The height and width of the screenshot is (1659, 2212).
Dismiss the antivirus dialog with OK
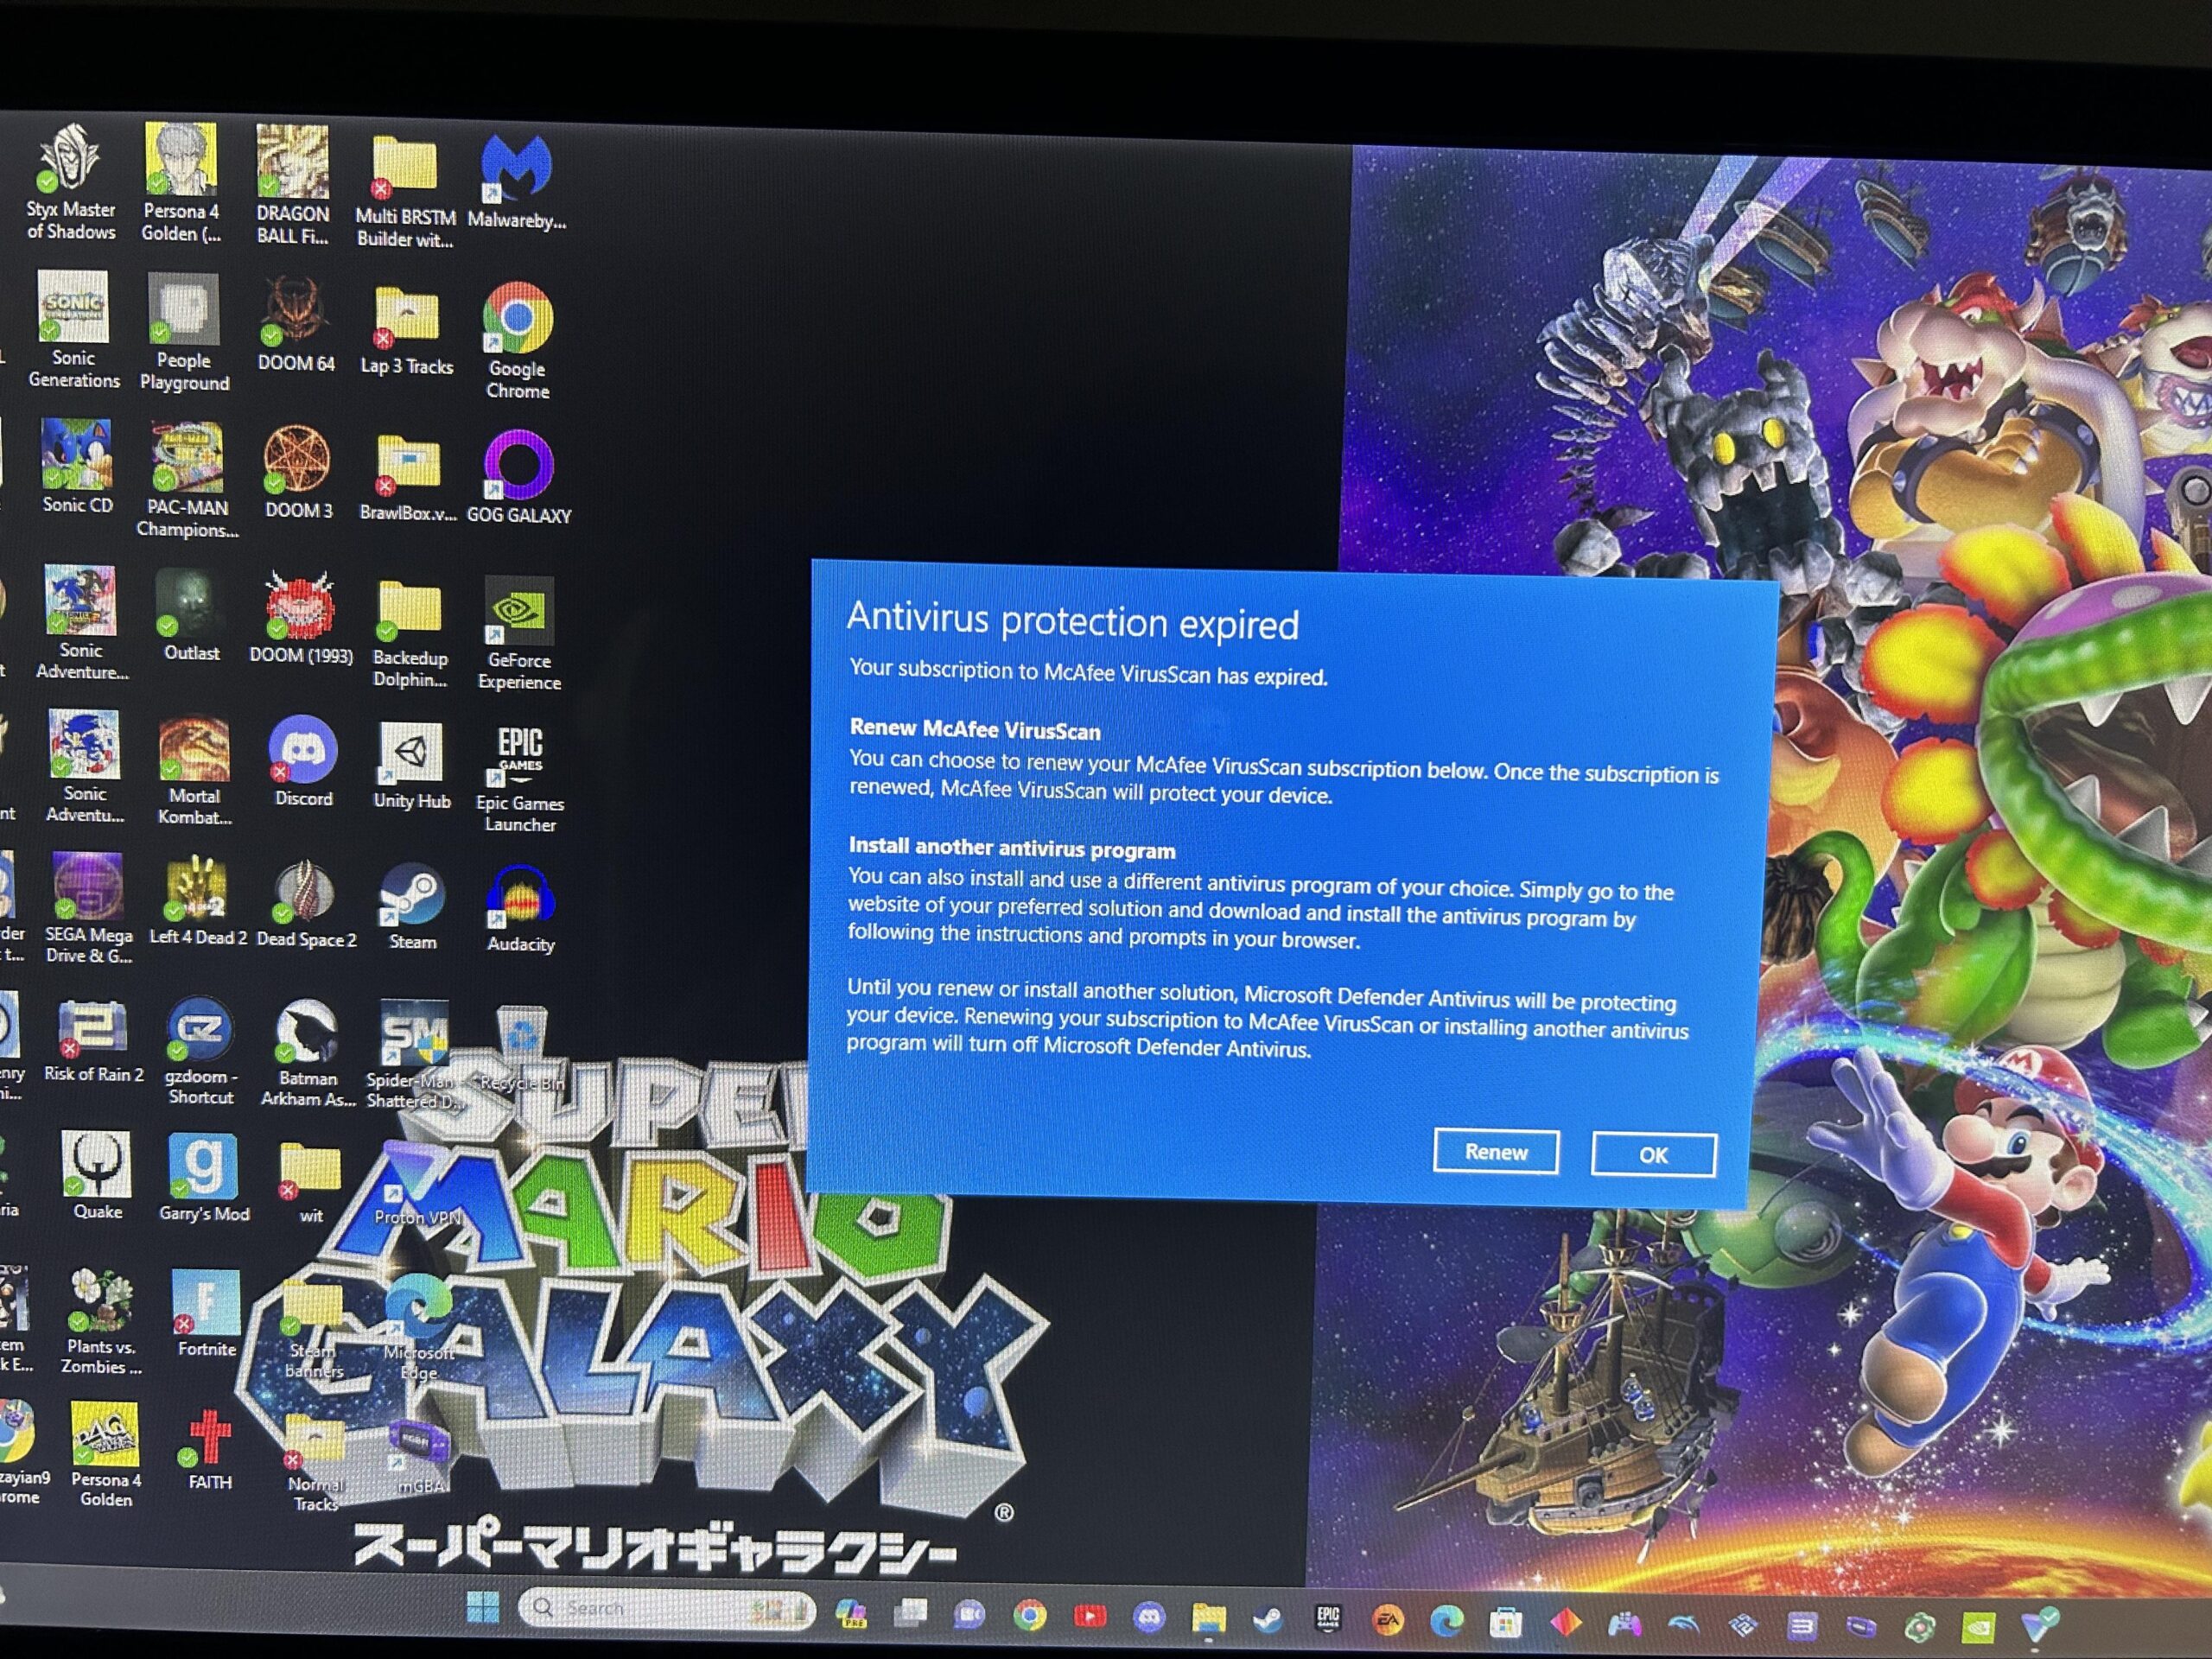(x=1653, y=1155)
